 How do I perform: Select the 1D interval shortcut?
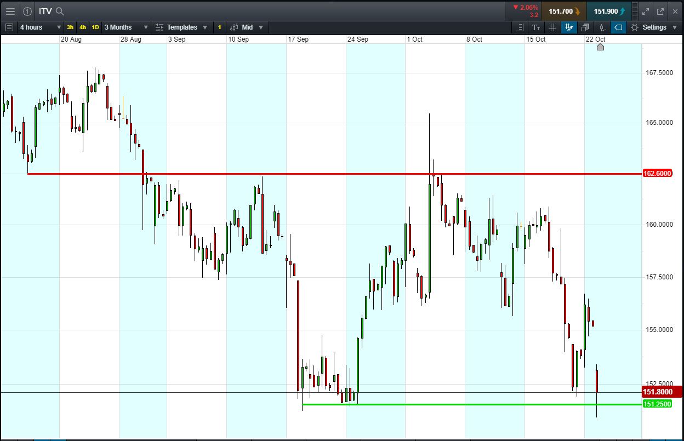95,27
